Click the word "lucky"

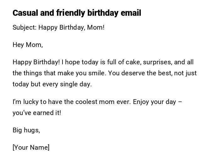(29, 102)
